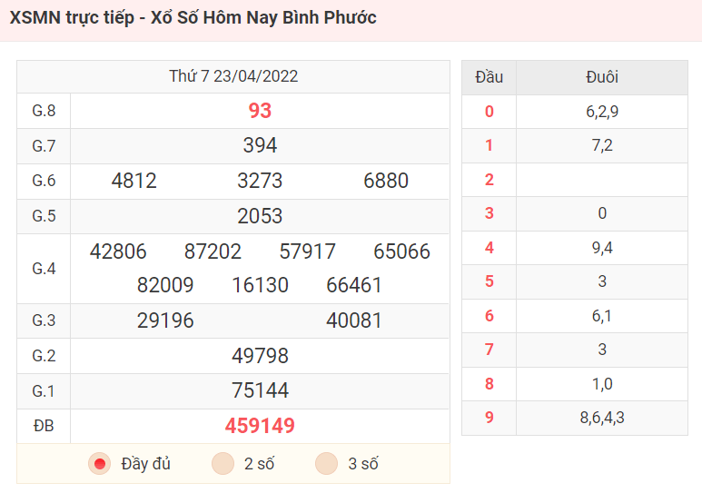Select the 3 số radio option

(326, 463)
